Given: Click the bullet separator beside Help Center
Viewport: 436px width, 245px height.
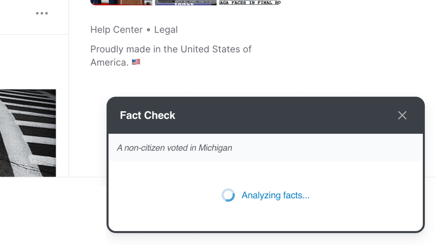Looking at the screenshot, I should [149, 30].
